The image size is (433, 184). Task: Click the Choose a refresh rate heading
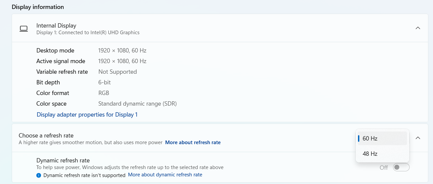pos(46,136)
